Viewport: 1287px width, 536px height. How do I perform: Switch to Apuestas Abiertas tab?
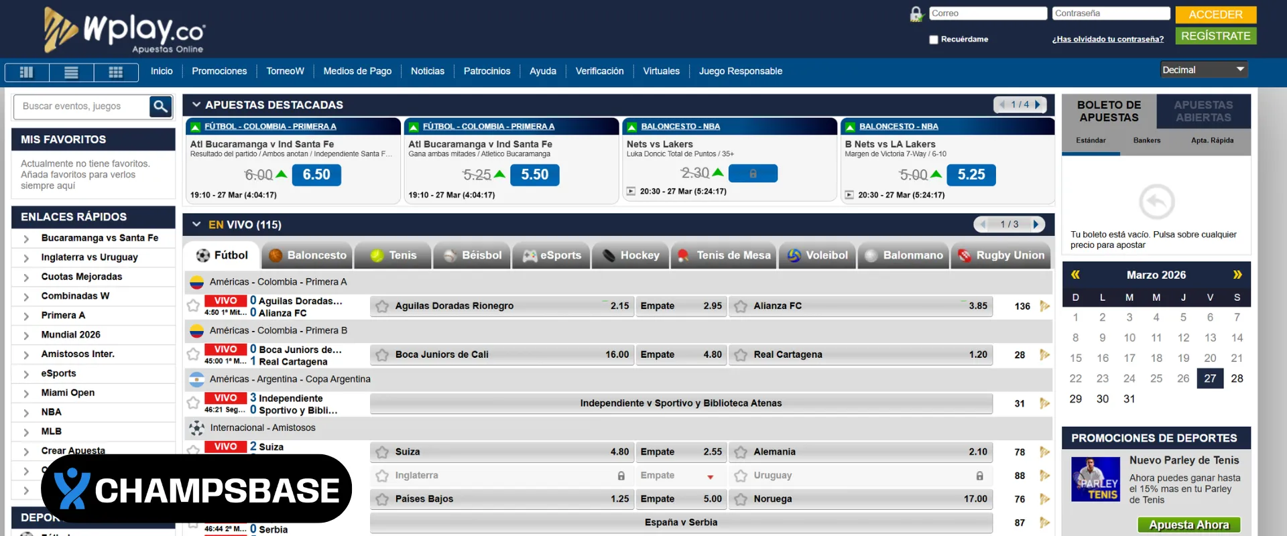click(1203, 111)
